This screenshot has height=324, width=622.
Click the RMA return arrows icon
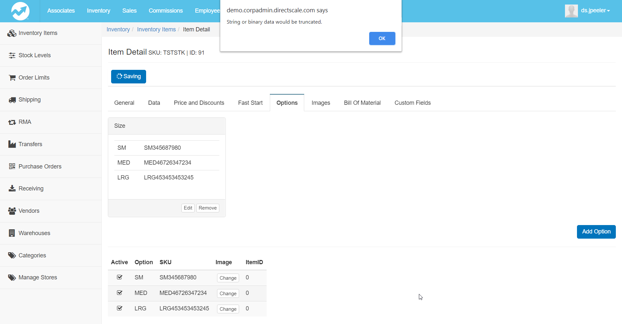(12, 122)
